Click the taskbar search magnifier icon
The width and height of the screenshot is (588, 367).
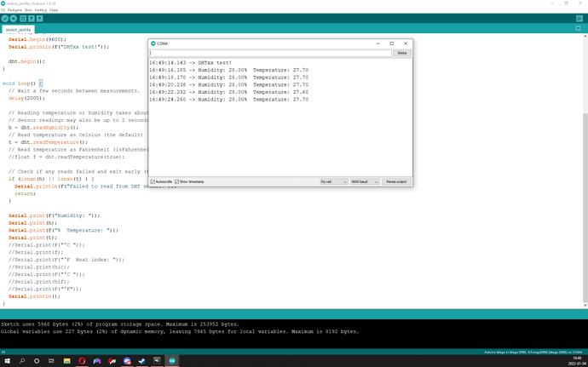[22, 361]
